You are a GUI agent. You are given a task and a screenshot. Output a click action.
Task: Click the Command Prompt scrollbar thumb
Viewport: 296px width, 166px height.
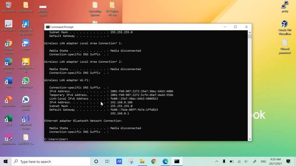[x=250, y=36]
